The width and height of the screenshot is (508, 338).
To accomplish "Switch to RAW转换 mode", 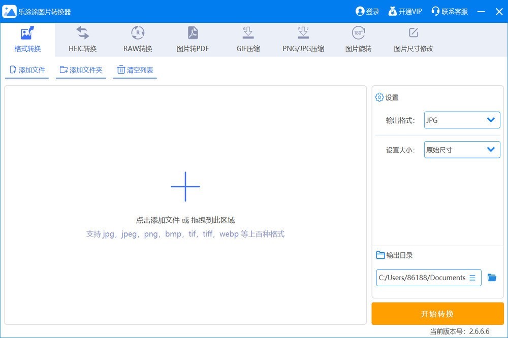I will [138, 40].
